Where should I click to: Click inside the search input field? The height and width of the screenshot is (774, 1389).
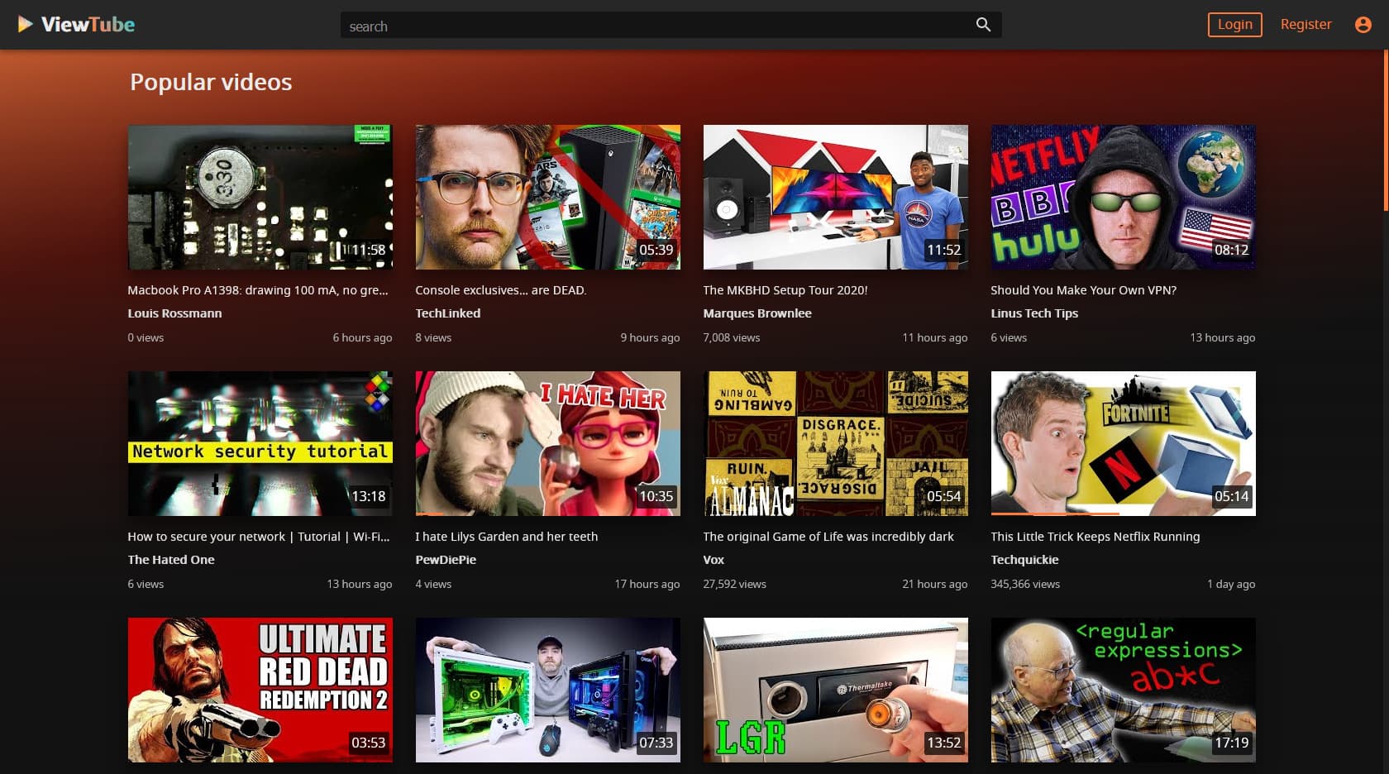click(x=579, y=25)
